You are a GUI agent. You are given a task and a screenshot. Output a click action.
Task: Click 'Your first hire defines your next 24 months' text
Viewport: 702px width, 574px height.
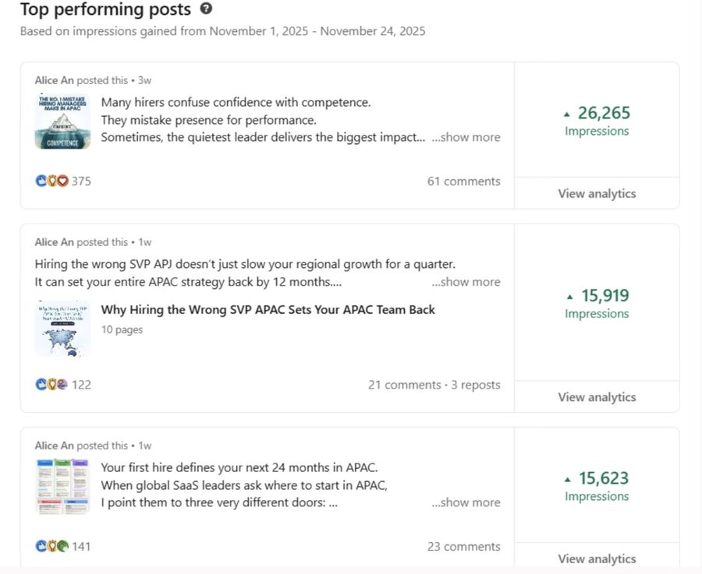click(239, 467)
